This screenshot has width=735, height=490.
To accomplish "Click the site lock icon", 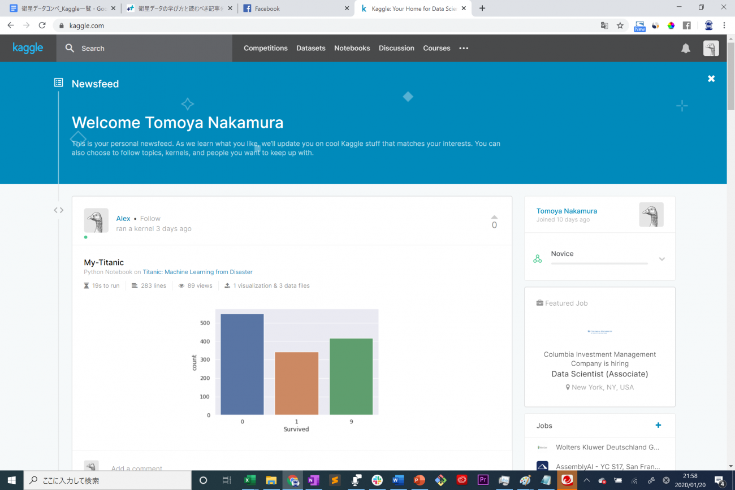I will pos(62,25).
